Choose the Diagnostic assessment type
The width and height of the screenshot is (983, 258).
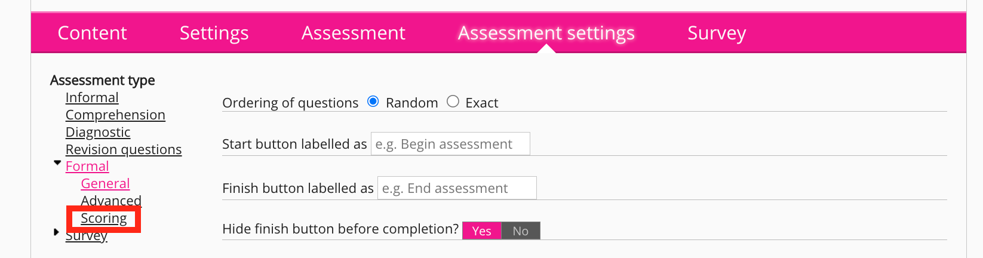point(98,132)
